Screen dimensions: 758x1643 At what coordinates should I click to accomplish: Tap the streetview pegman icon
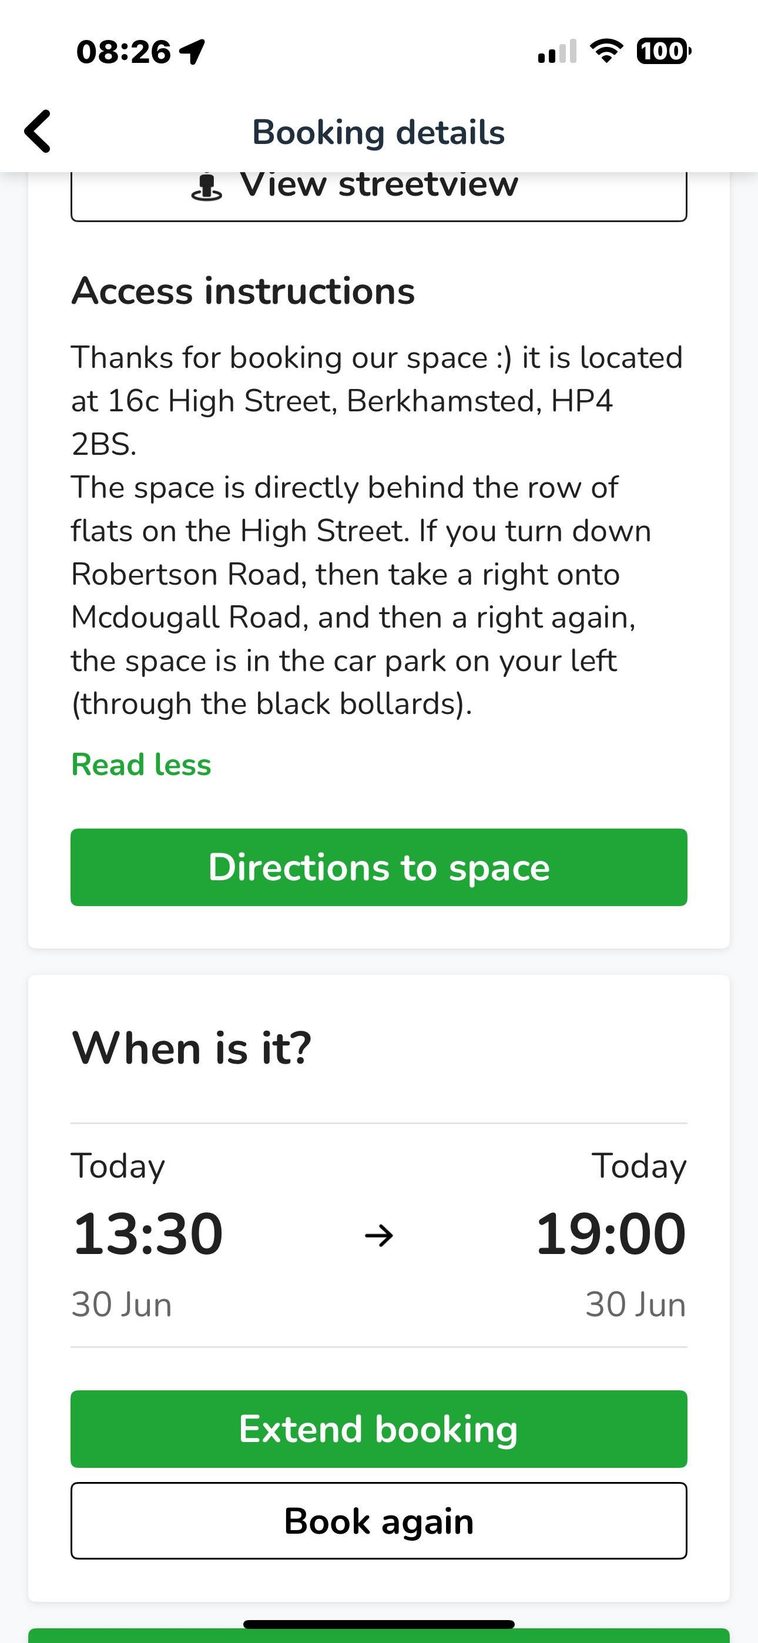[x=207, y=187]
